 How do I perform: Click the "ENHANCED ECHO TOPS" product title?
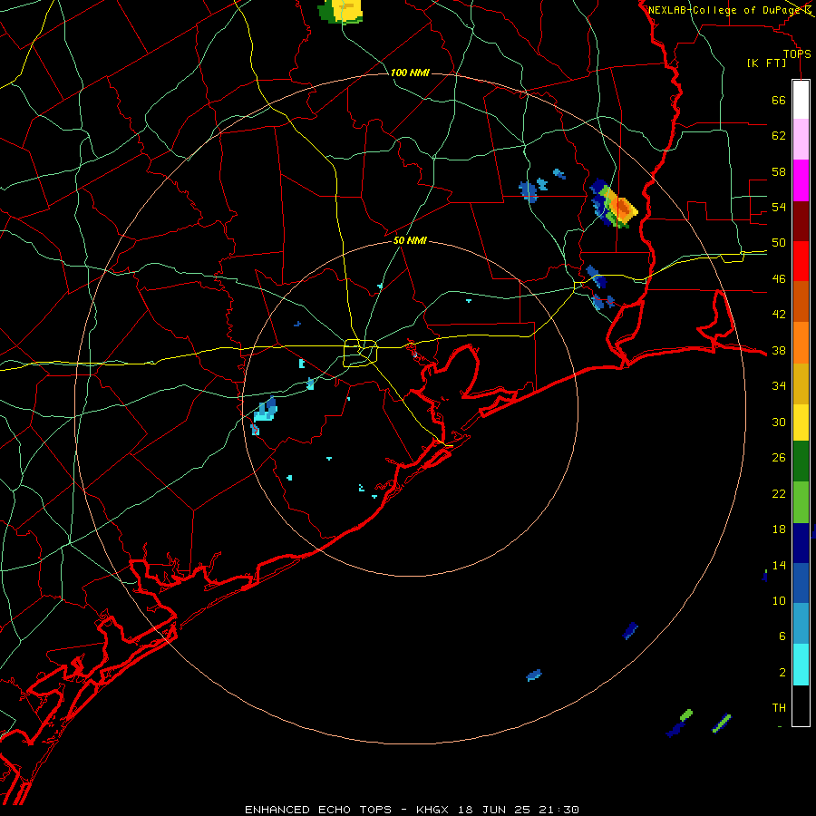coord(318,810)
